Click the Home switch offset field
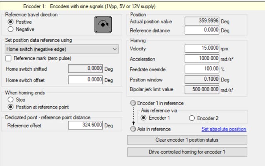265x166 pixels. [x=86, y=80]
